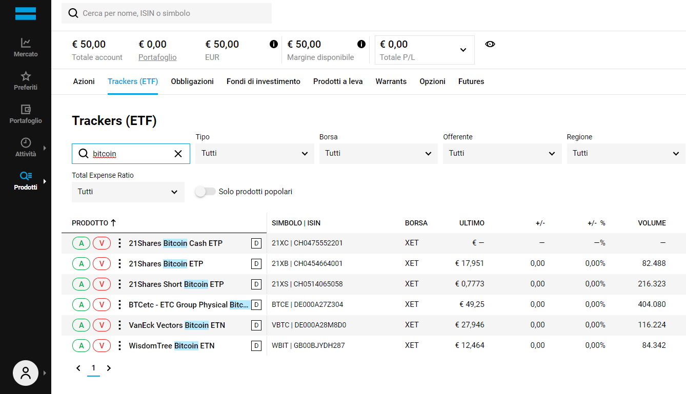
Task: Open the Total Expense Ratio dropdown
Action: 128,192
